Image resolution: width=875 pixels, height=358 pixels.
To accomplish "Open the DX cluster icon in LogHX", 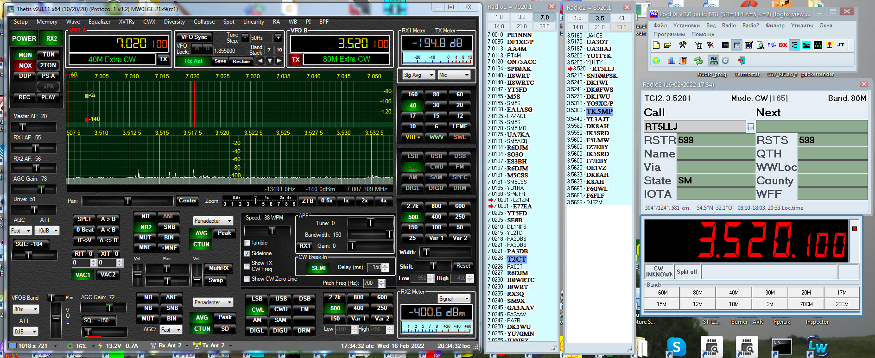I will tap(783, 45).
